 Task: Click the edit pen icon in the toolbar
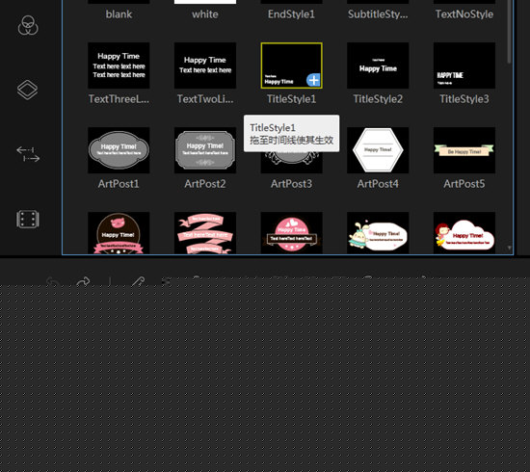click(138, 281)
